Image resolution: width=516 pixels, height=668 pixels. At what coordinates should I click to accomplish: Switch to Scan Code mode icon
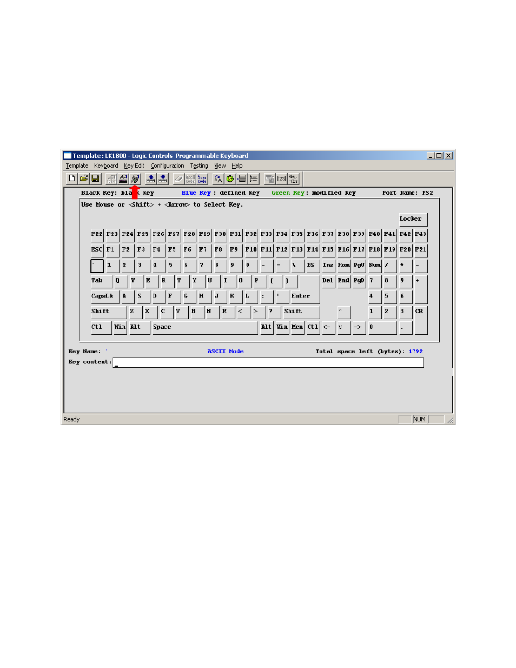[x=202, y=178]
